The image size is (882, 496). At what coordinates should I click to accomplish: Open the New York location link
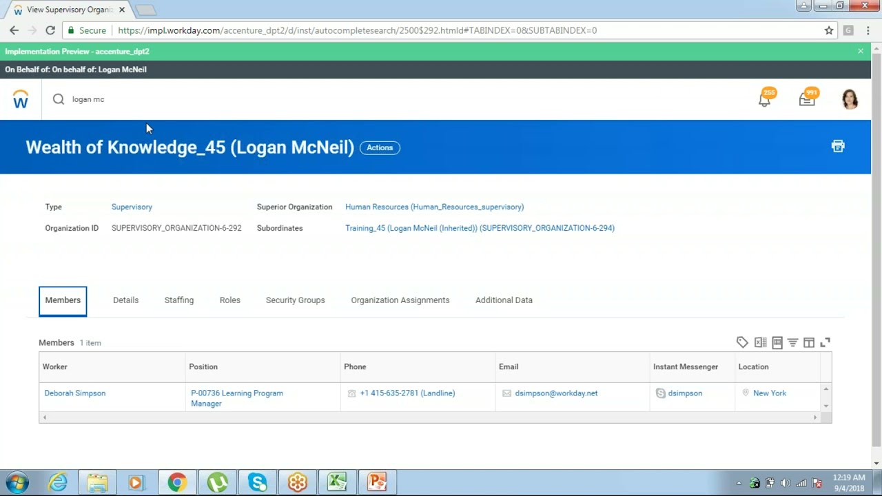point(770,393)
